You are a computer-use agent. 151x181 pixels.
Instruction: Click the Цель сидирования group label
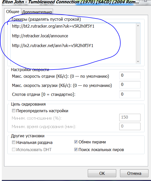click(x=28, y=104)
